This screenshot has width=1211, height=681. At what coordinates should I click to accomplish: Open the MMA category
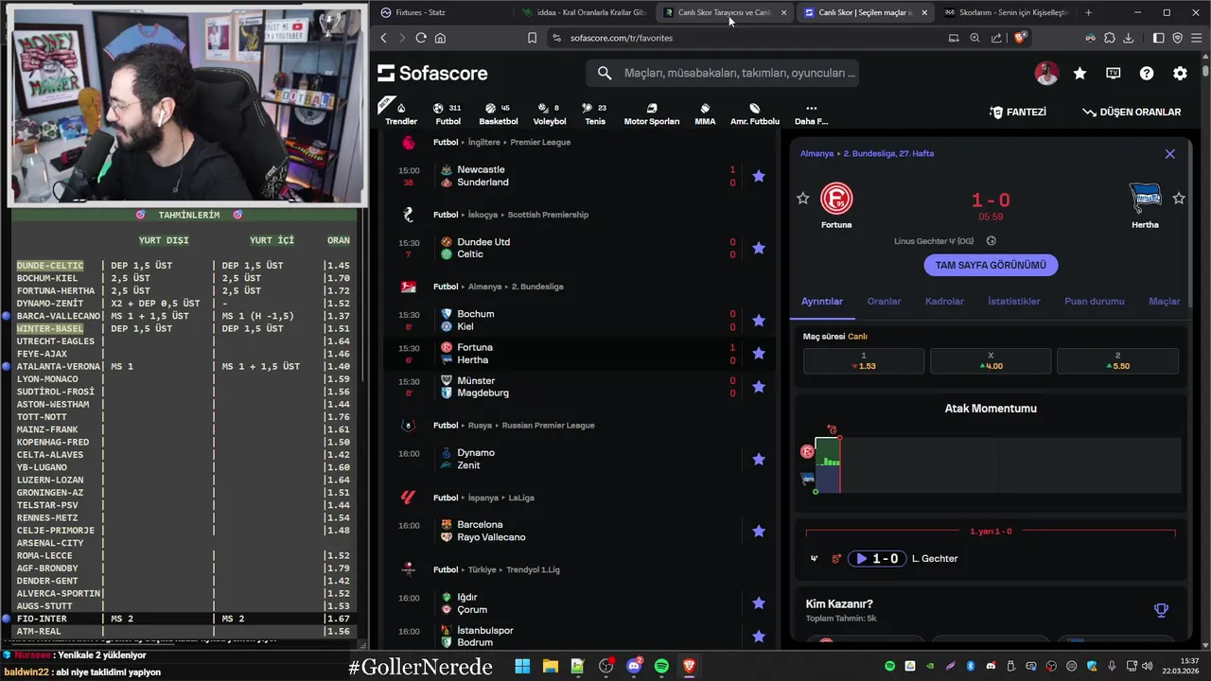tap(705, 113)
